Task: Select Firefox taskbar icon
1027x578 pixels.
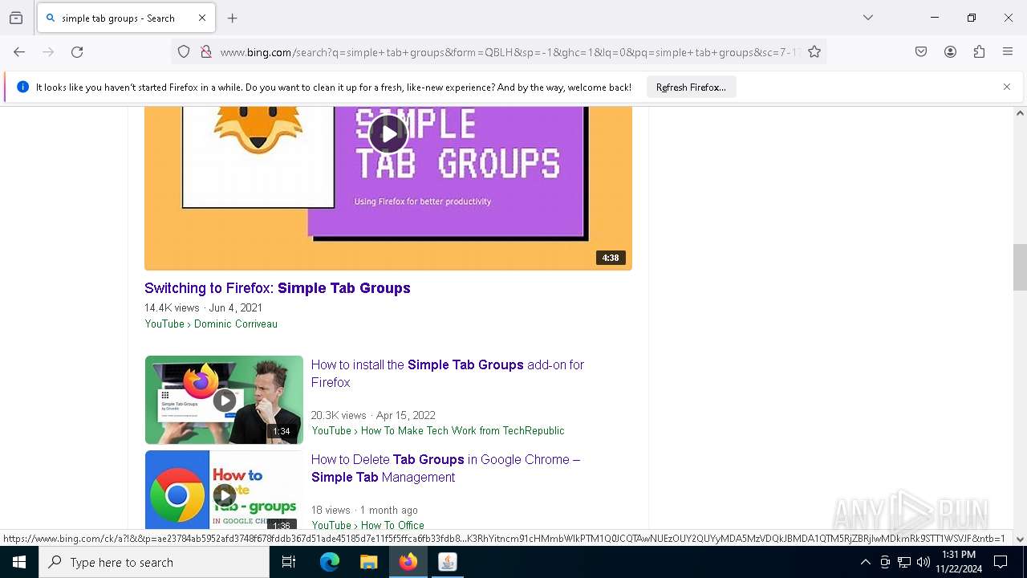Action: (x=408, y=562)
